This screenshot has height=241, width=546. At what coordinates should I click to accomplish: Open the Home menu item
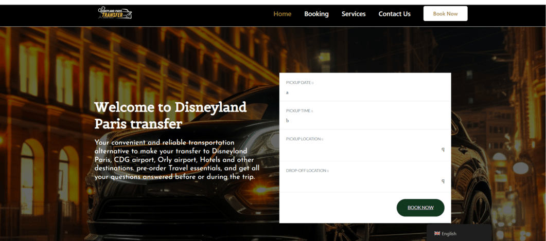pos(283,14)
